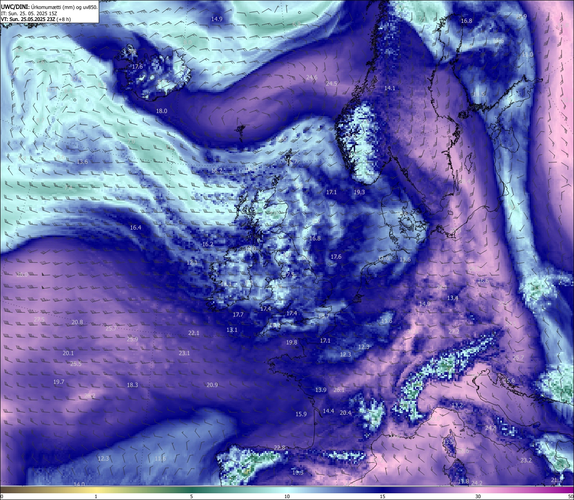Click the 13.9 value label
Screen dimensions: 574x500
point(321,390)
